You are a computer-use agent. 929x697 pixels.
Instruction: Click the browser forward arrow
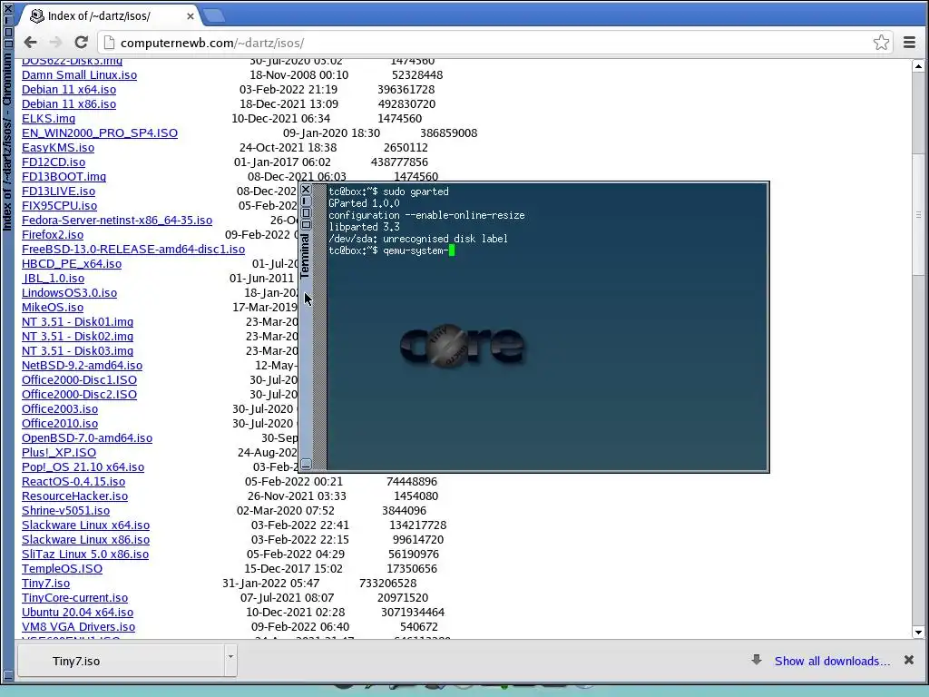(x=55, y=42)
